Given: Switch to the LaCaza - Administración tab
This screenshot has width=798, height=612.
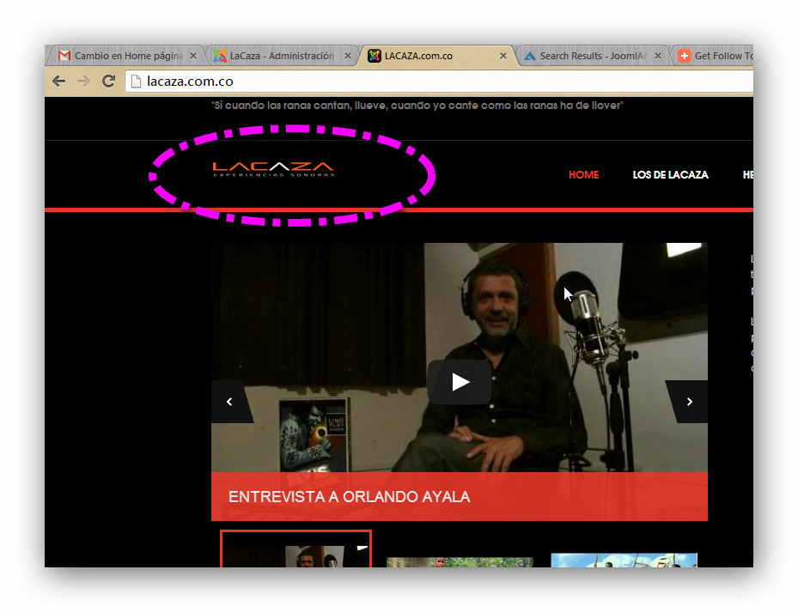Looking at the screenshot, I should 282,56.
